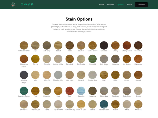The width and height of the screenshot is (158, 118).
Task: Select the Cotton White stain swatch
Action: click(58, 59)
